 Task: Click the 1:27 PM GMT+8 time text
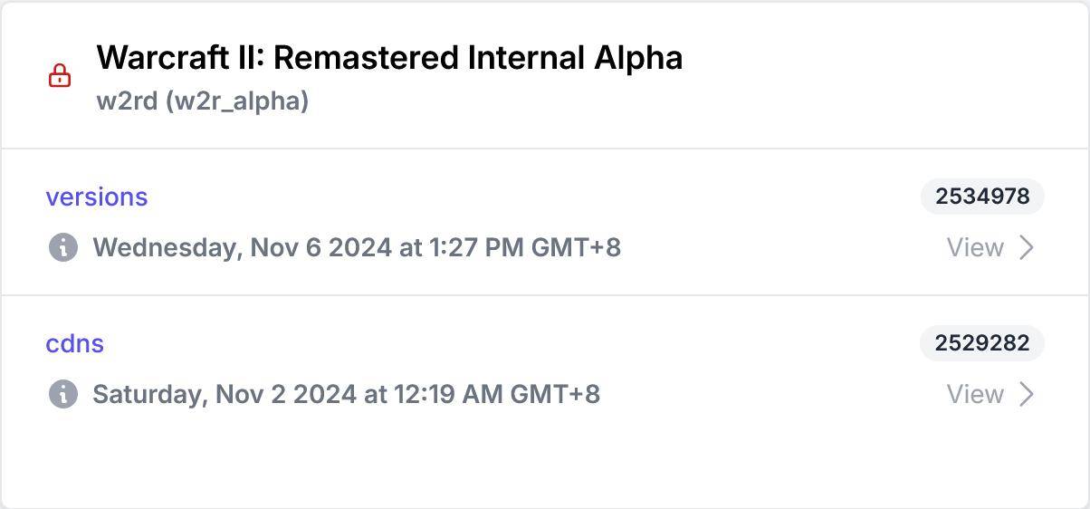pos(525,247)
